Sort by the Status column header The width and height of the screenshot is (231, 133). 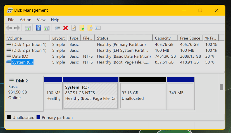pos(124,38)
